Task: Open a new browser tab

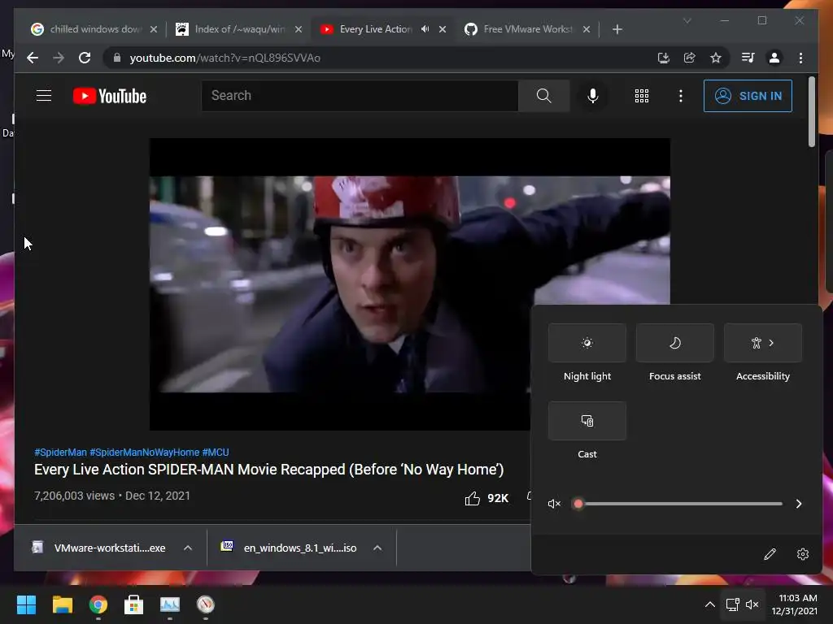Action: click(617, 29)
